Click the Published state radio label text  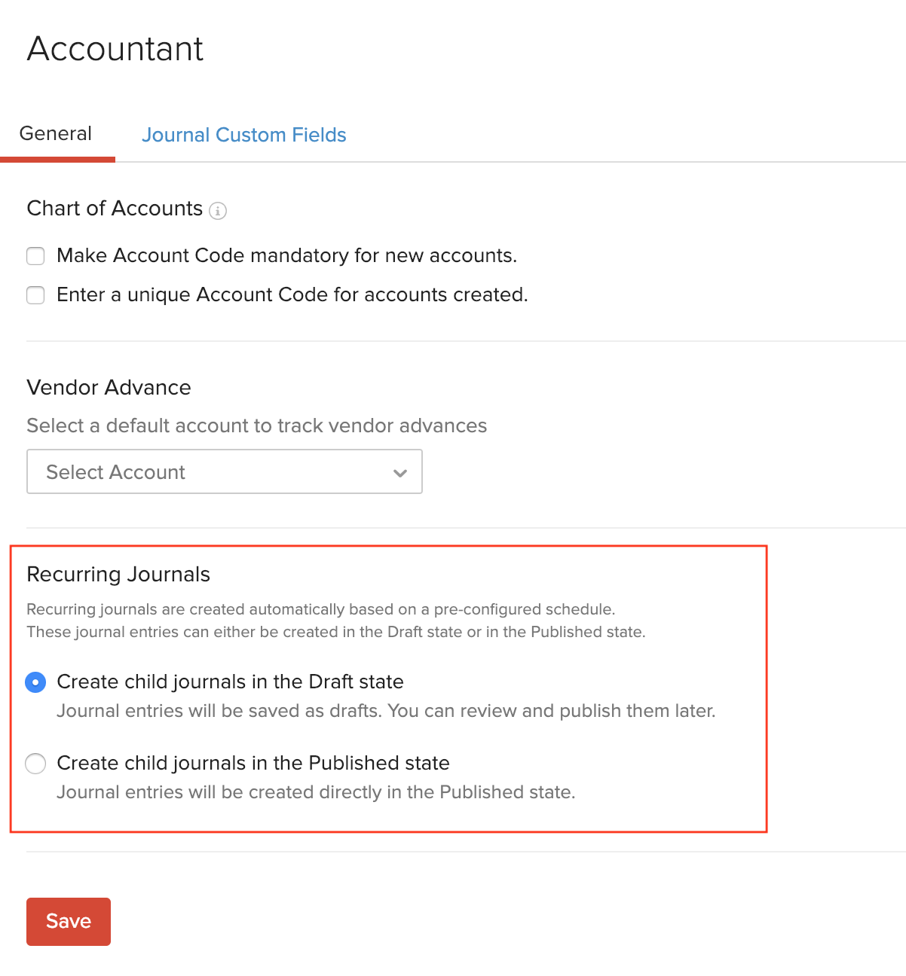pos(253,763)
